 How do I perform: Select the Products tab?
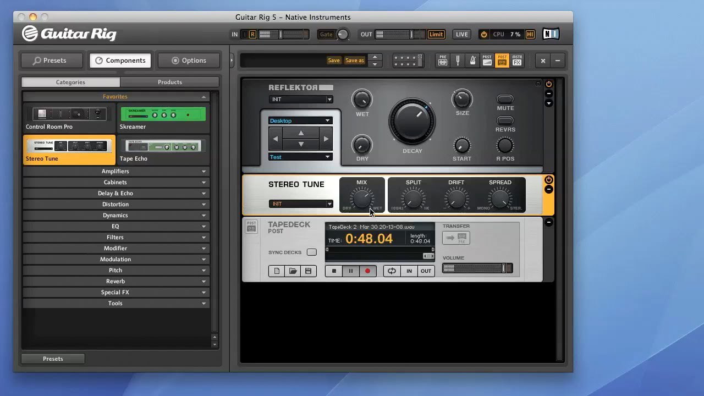(x=170, y=82)
